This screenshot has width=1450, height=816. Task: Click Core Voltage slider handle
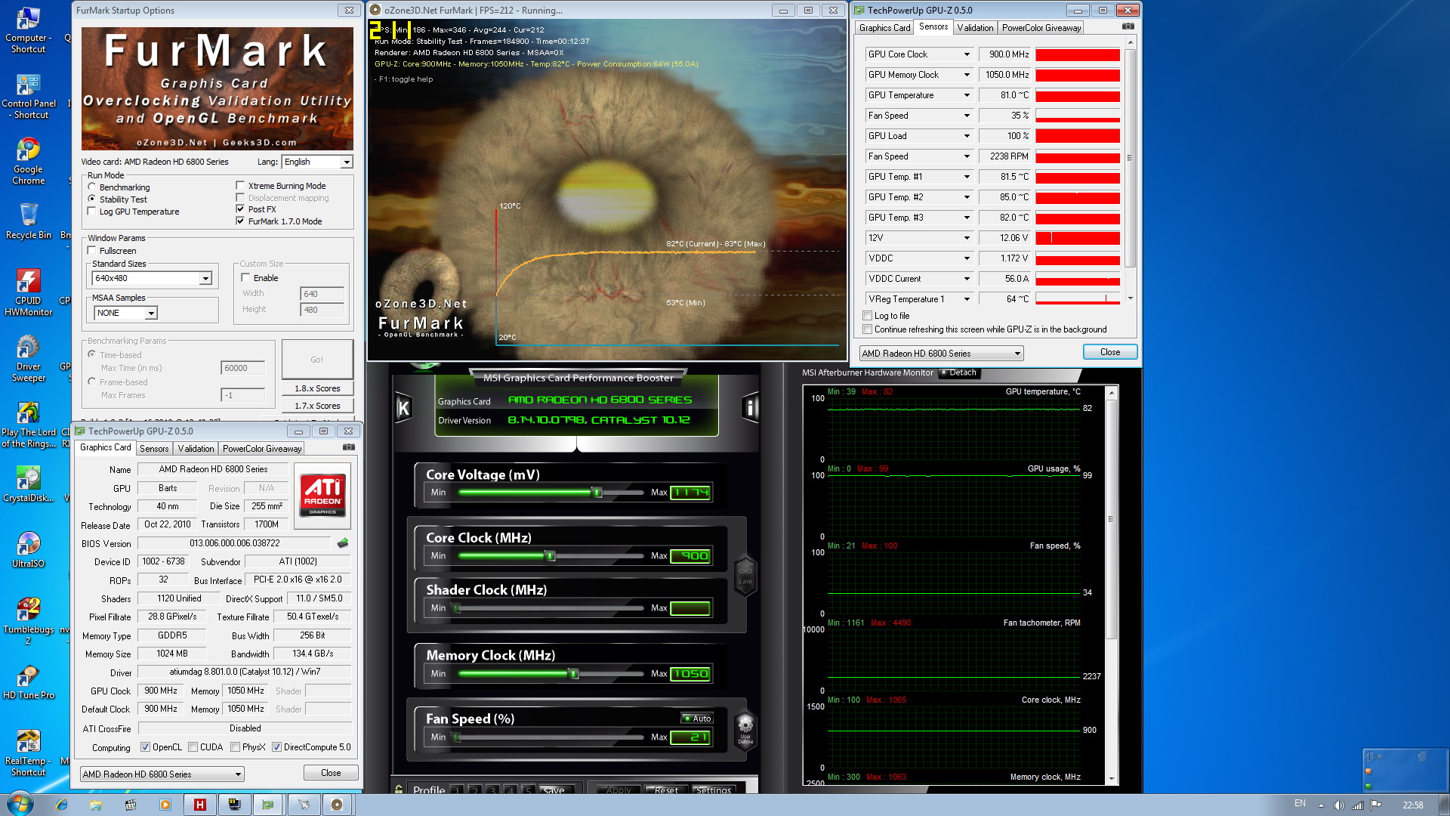click(597, 493)
